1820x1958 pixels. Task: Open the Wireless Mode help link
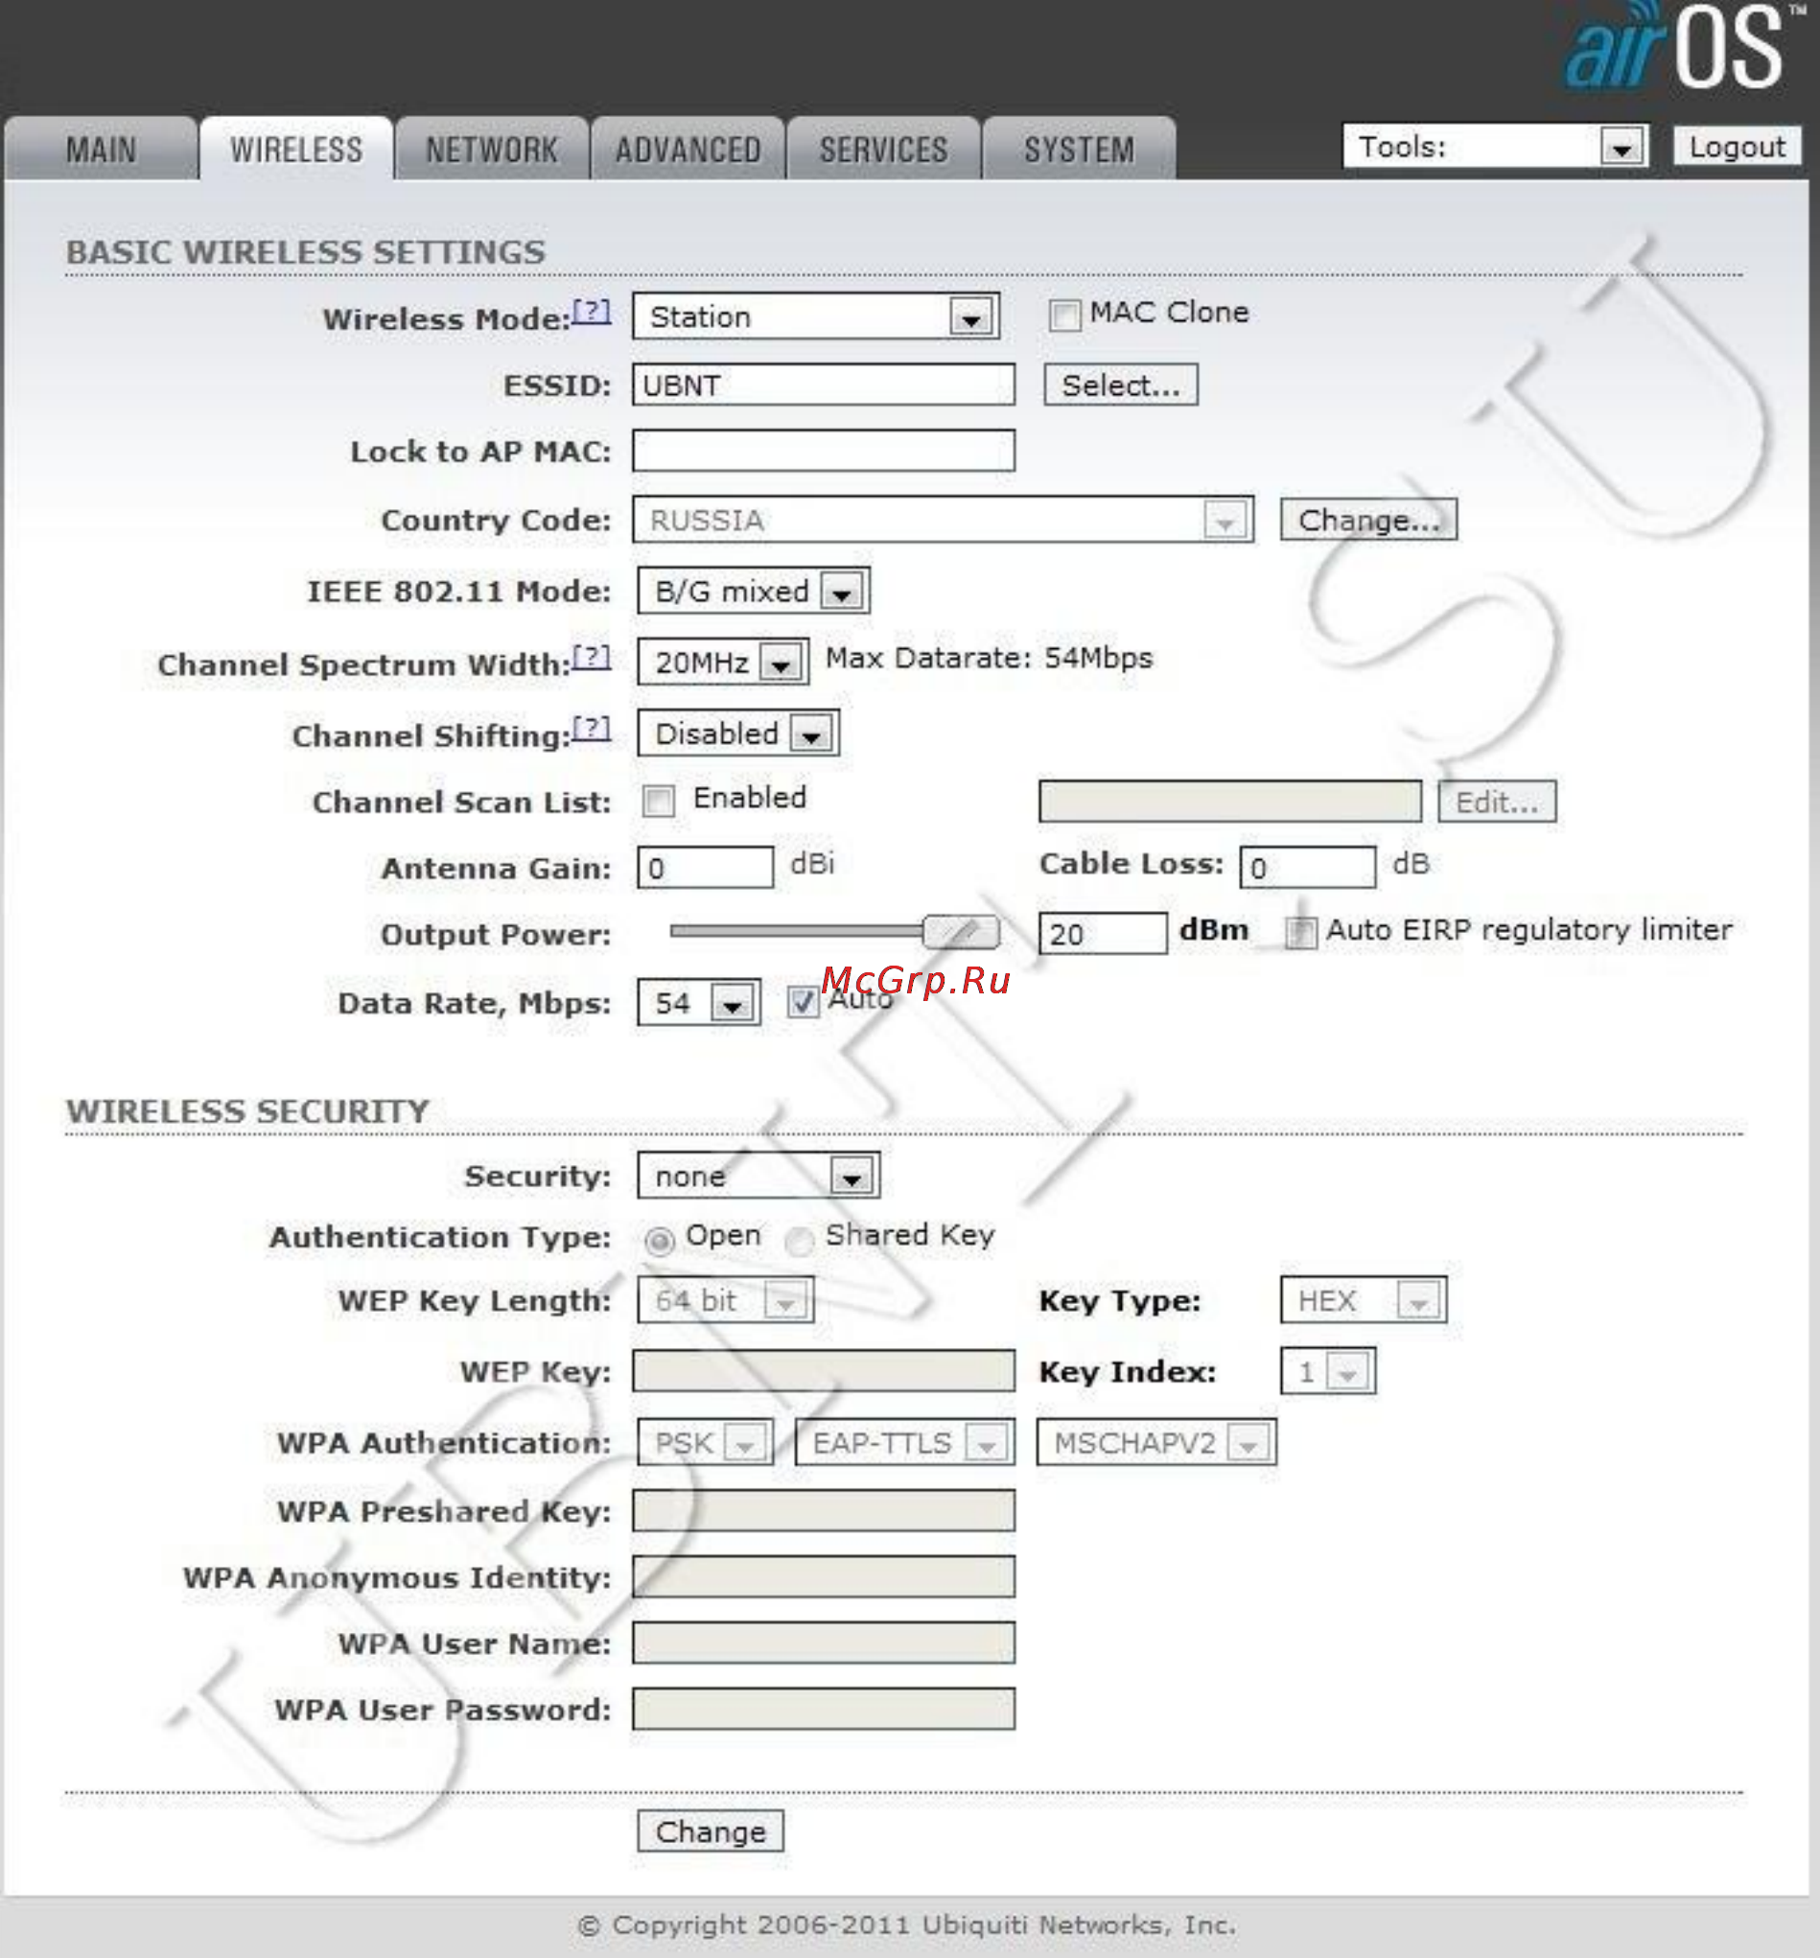pos(592,314)
